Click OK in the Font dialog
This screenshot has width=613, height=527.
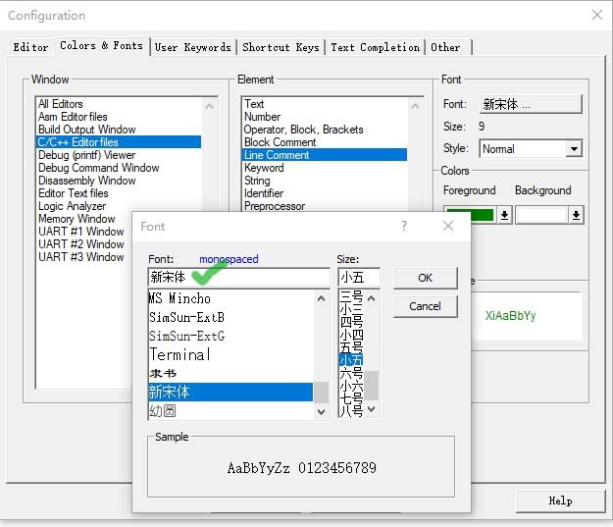(x=425, y=278)
